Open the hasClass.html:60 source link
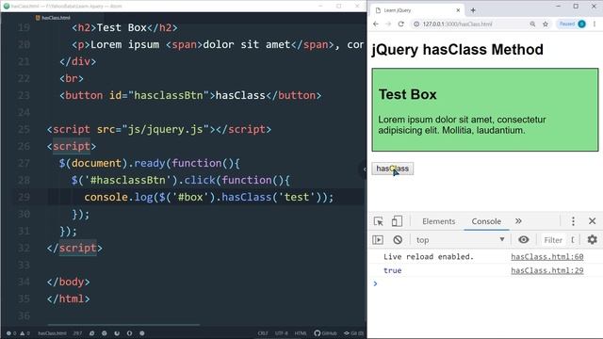The height and width of the screenshot is (339, 603). (546, 257)
